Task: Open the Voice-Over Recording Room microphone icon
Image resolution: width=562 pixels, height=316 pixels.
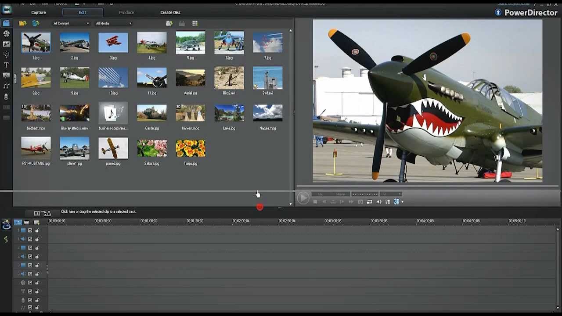Action: click(x=6, y=97)
